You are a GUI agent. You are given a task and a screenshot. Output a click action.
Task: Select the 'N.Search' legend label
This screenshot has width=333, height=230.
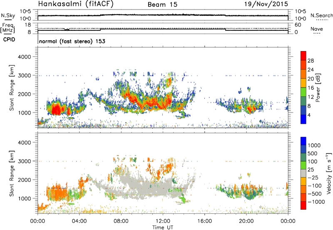[x=321, y=15]
